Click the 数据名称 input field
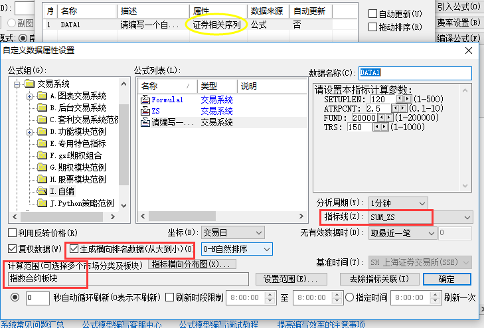 [x=415, y=72]
